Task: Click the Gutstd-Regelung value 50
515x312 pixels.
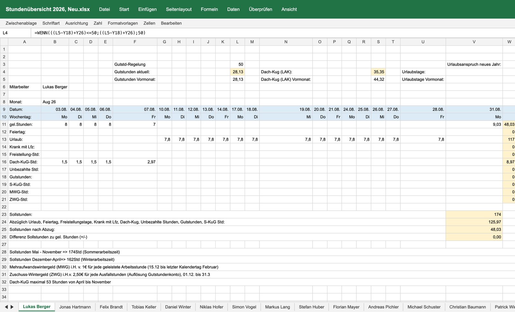Action: tap(238, 64)
